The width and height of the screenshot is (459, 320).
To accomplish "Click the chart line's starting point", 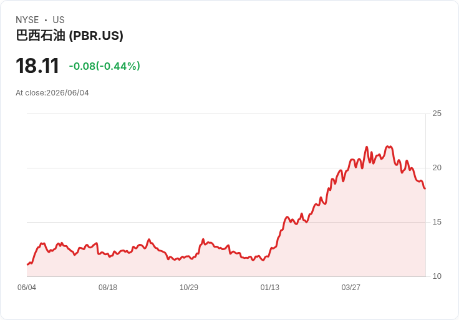I will 27,264.
